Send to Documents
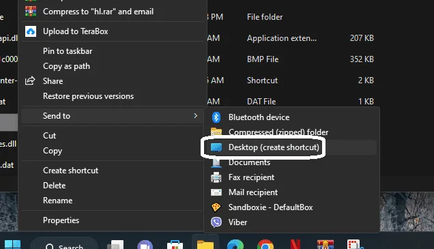Image resolution: width=434 pixels, height=249 pixels. tap(292, 162)
